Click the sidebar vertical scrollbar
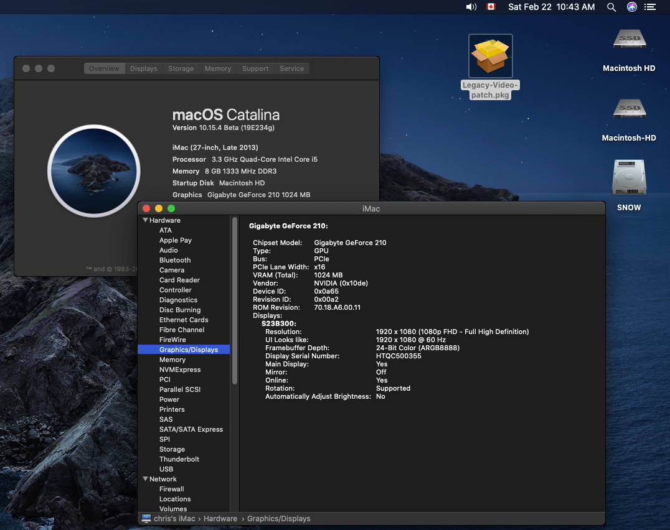The height and width of the screenshot is (530, 670). coord(235,301)
